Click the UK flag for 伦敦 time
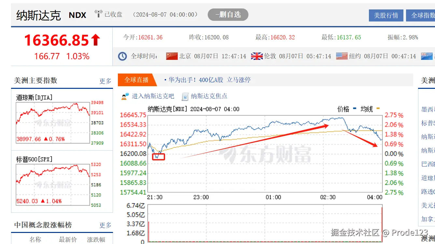Image resolution: width=435 pixels, height=244 pixels. (257, 56)
